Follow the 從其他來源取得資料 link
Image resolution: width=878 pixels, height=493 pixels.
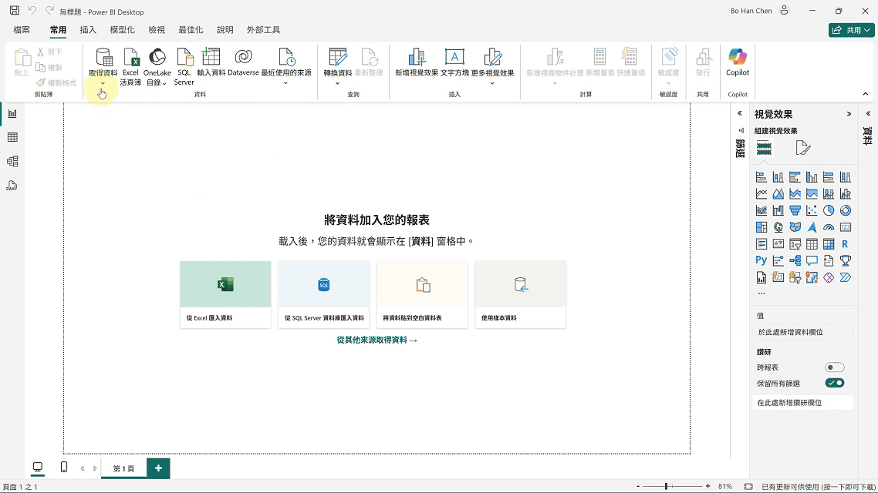coord(377,340)
